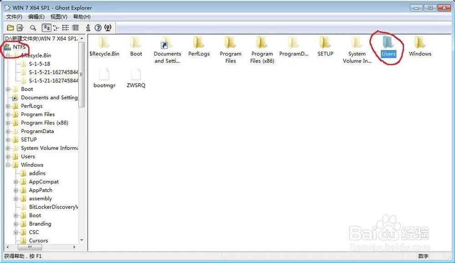The image size is (455, 263).
Task: Switch to large icons view mode
Action: (46, 28)
